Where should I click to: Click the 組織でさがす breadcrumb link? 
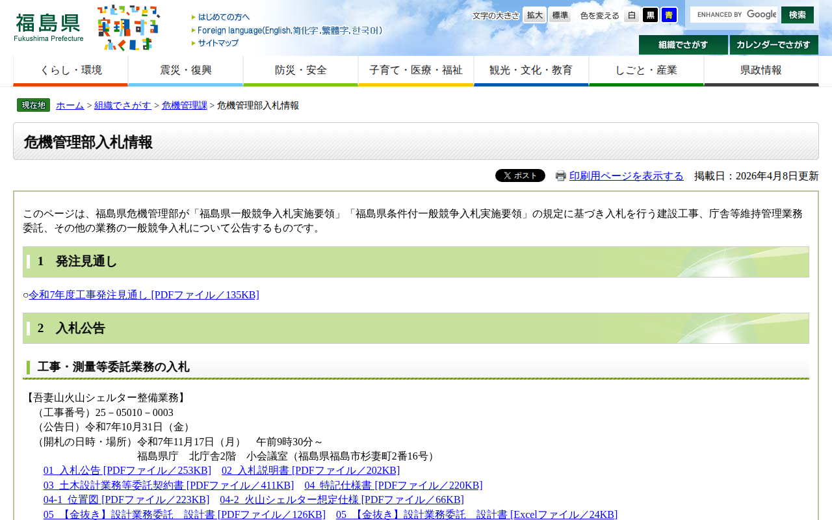coord(123,105)
